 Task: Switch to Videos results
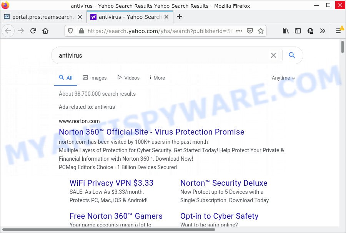point(128,78)
